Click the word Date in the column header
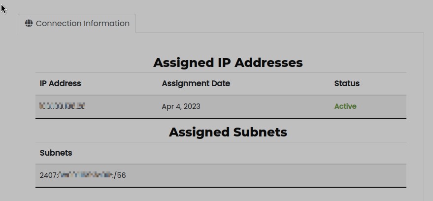 (x=221, y=83)
